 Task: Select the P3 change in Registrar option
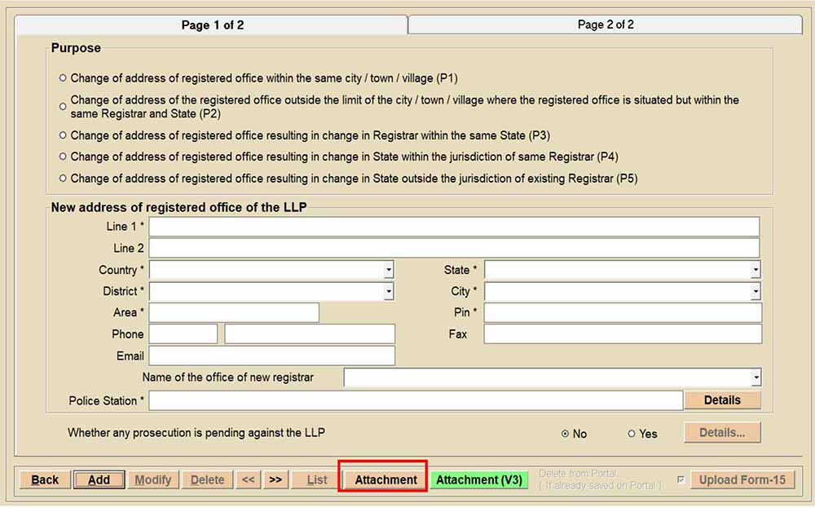[x=63, y=135]
